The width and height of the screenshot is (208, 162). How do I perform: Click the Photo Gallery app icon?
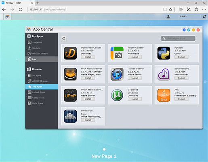[x=117, y=53]
